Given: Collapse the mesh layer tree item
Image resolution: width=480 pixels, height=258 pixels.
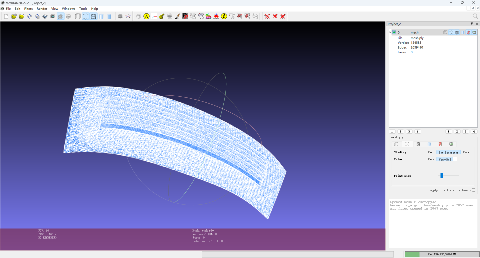Looking at the screenshot, I should tap(390, 32).
